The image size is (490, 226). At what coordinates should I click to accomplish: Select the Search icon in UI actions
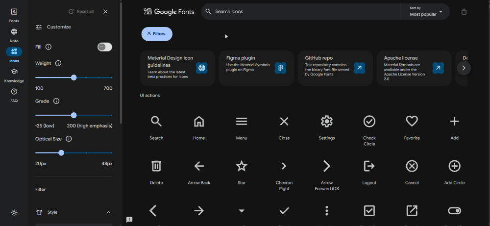tap(156, 121)
